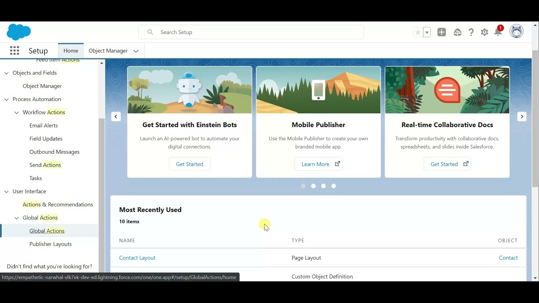Open the favorites list dropdown arrow
This screenshot has height=303, width=539.
pos(427,32)
